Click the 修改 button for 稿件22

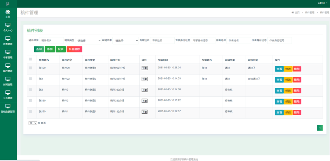point(288,80)
